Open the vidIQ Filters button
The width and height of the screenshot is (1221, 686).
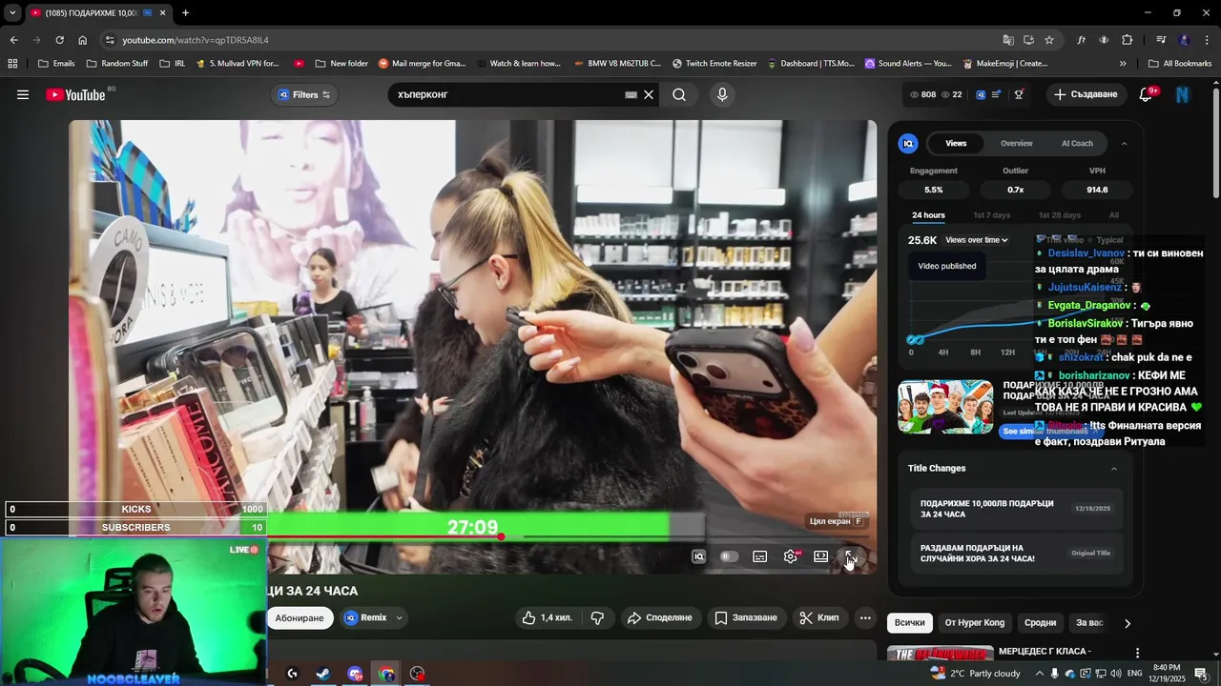(304, 94)
